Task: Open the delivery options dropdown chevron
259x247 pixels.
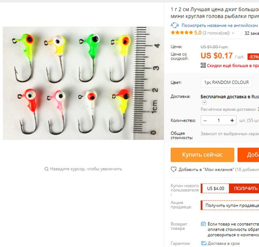Action: click(x=204, y=102)
